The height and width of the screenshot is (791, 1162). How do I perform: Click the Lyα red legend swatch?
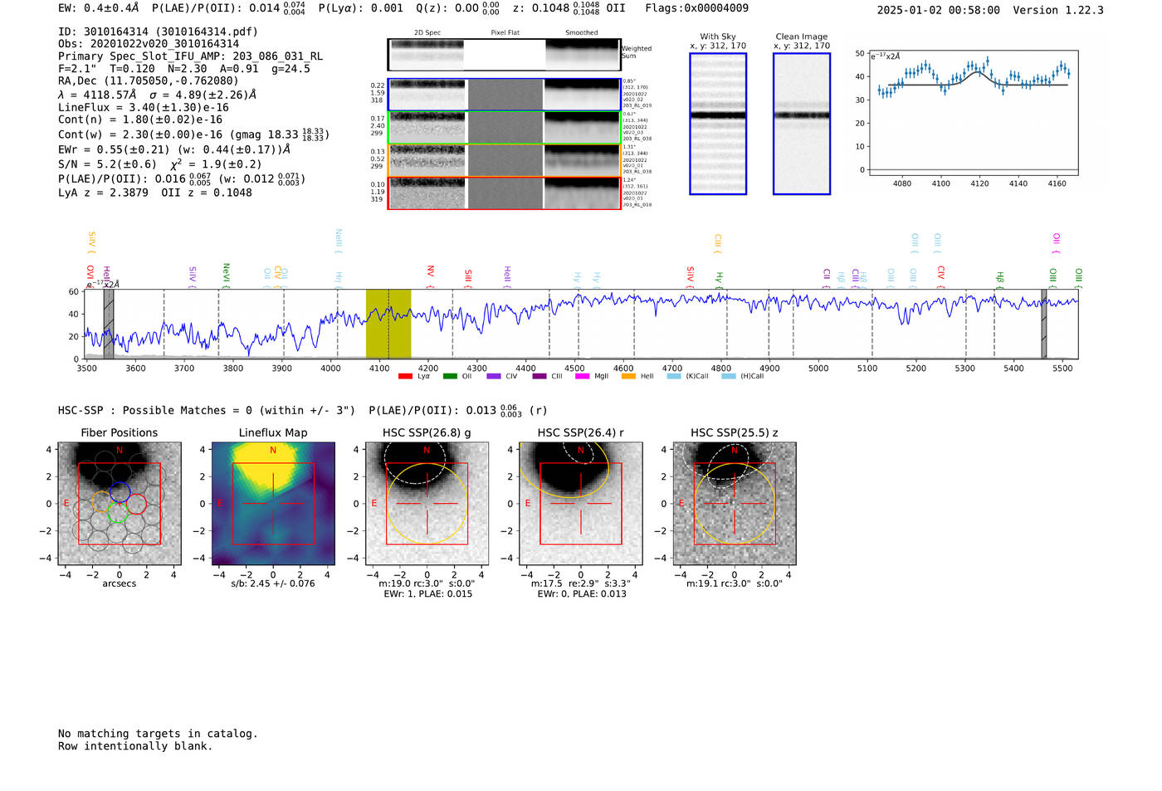point(405,377)
